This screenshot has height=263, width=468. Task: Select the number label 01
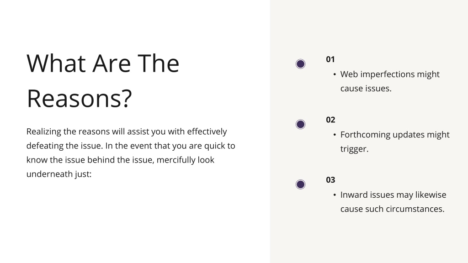click(x=330, y=59)
